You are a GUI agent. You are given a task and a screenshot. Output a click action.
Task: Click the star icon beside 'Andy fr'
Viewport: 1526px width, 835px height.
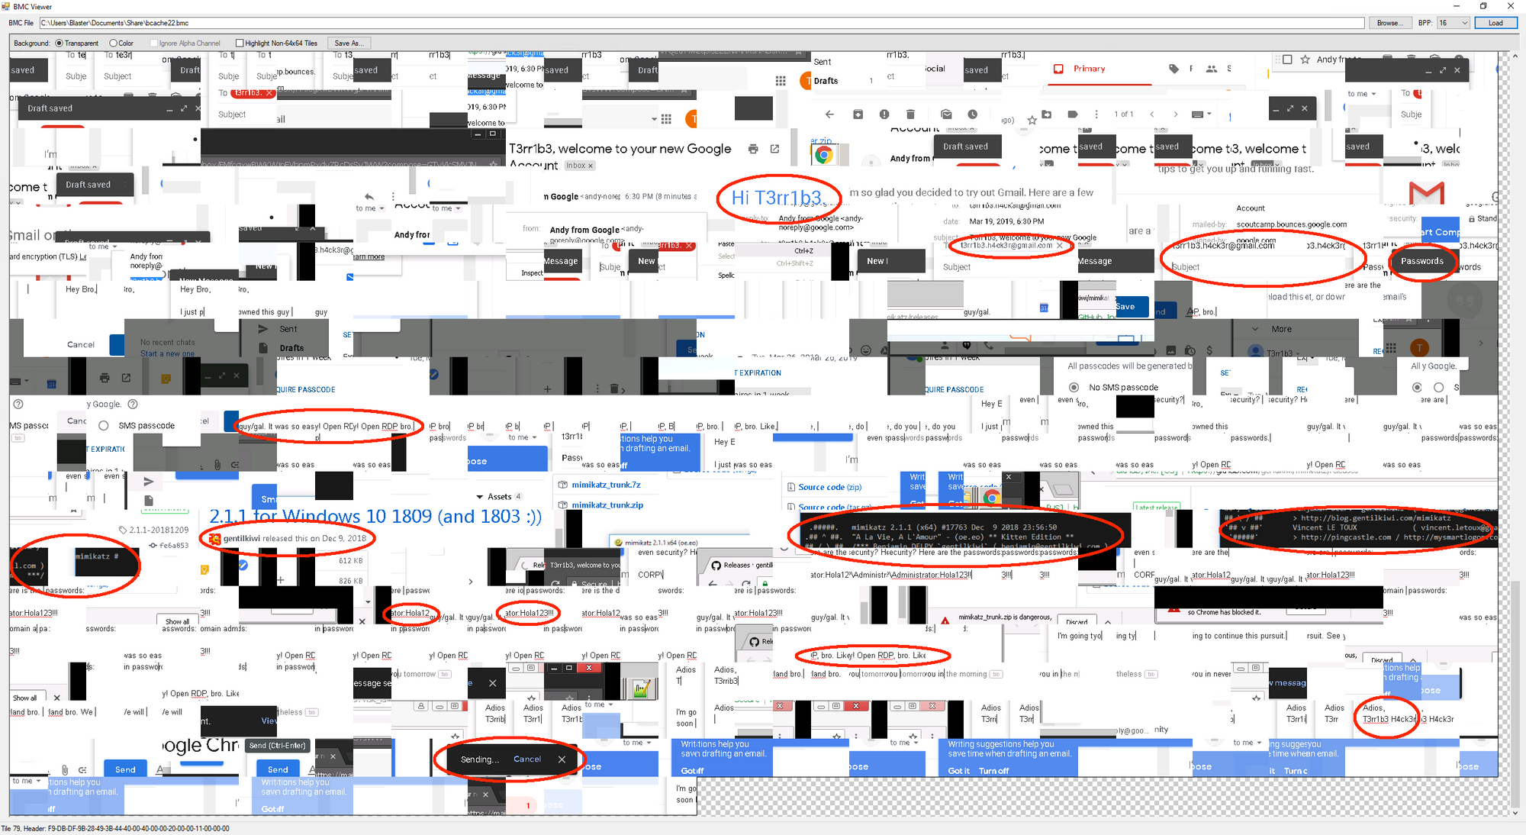pos(1305,60)
